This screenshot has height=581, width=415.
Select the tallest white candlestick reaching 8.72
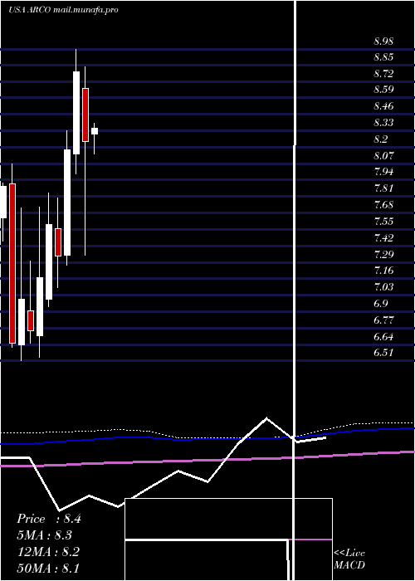76,113
